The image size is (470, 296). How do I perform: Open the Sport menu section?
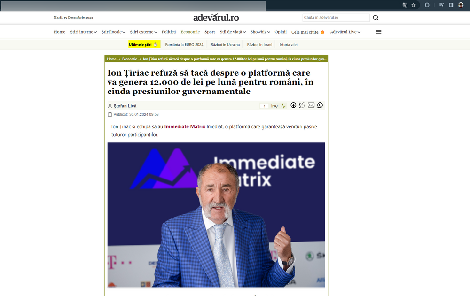coord(210,32)
